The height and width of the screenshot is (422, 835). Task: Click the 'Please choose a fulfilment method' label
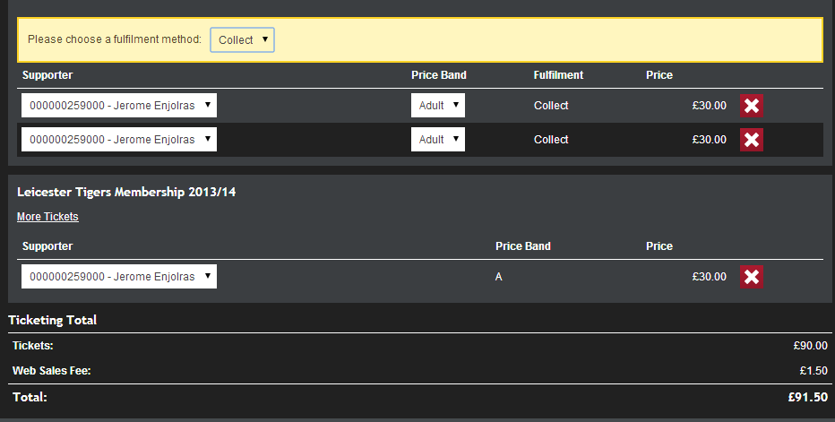115,39
